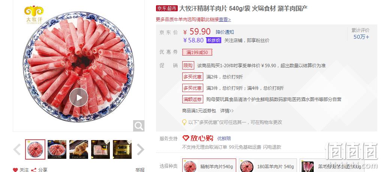Click the heart 关注 icon
This screenshot has height=172, width=381.
tap(15, 170)
